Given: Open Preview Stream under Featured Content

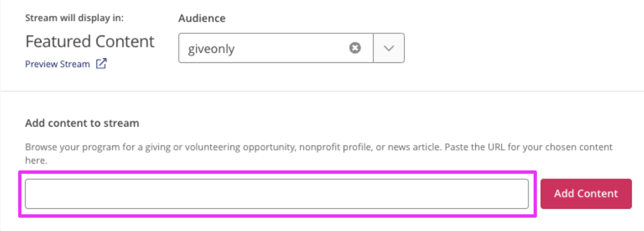Looking at the screenshot, I should click(57, 64).
